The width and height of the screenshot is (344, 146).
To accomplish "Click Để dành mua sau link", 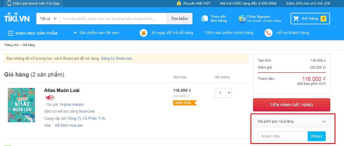I will [69, 125].
